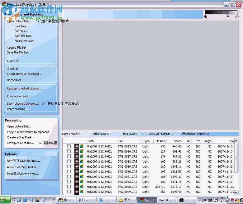Image resolution: width=243 pixels, height=204 pixels.
Task: Click the DeepSkyStacker title bar icon
Action: (4, 4)
